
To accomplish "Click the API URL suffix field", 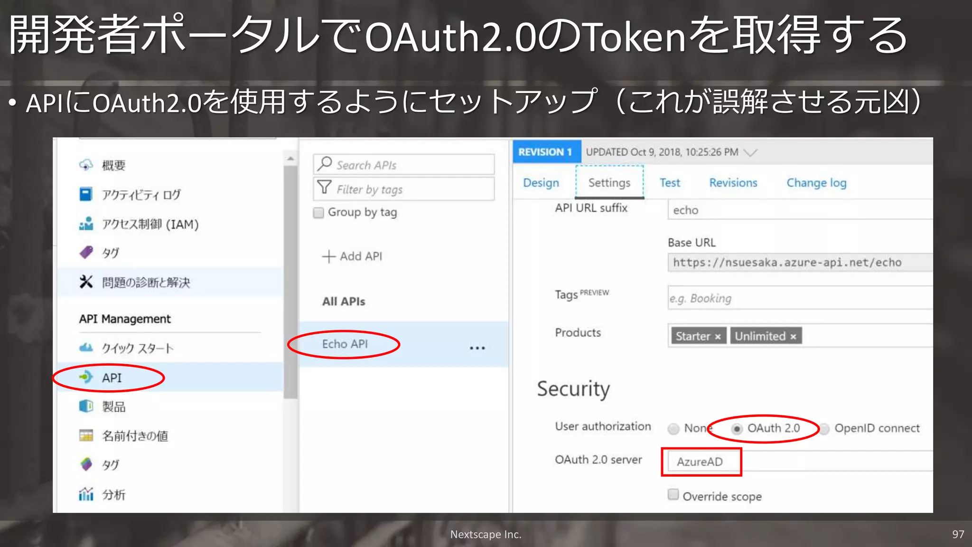I will click(x=800, y=210).
